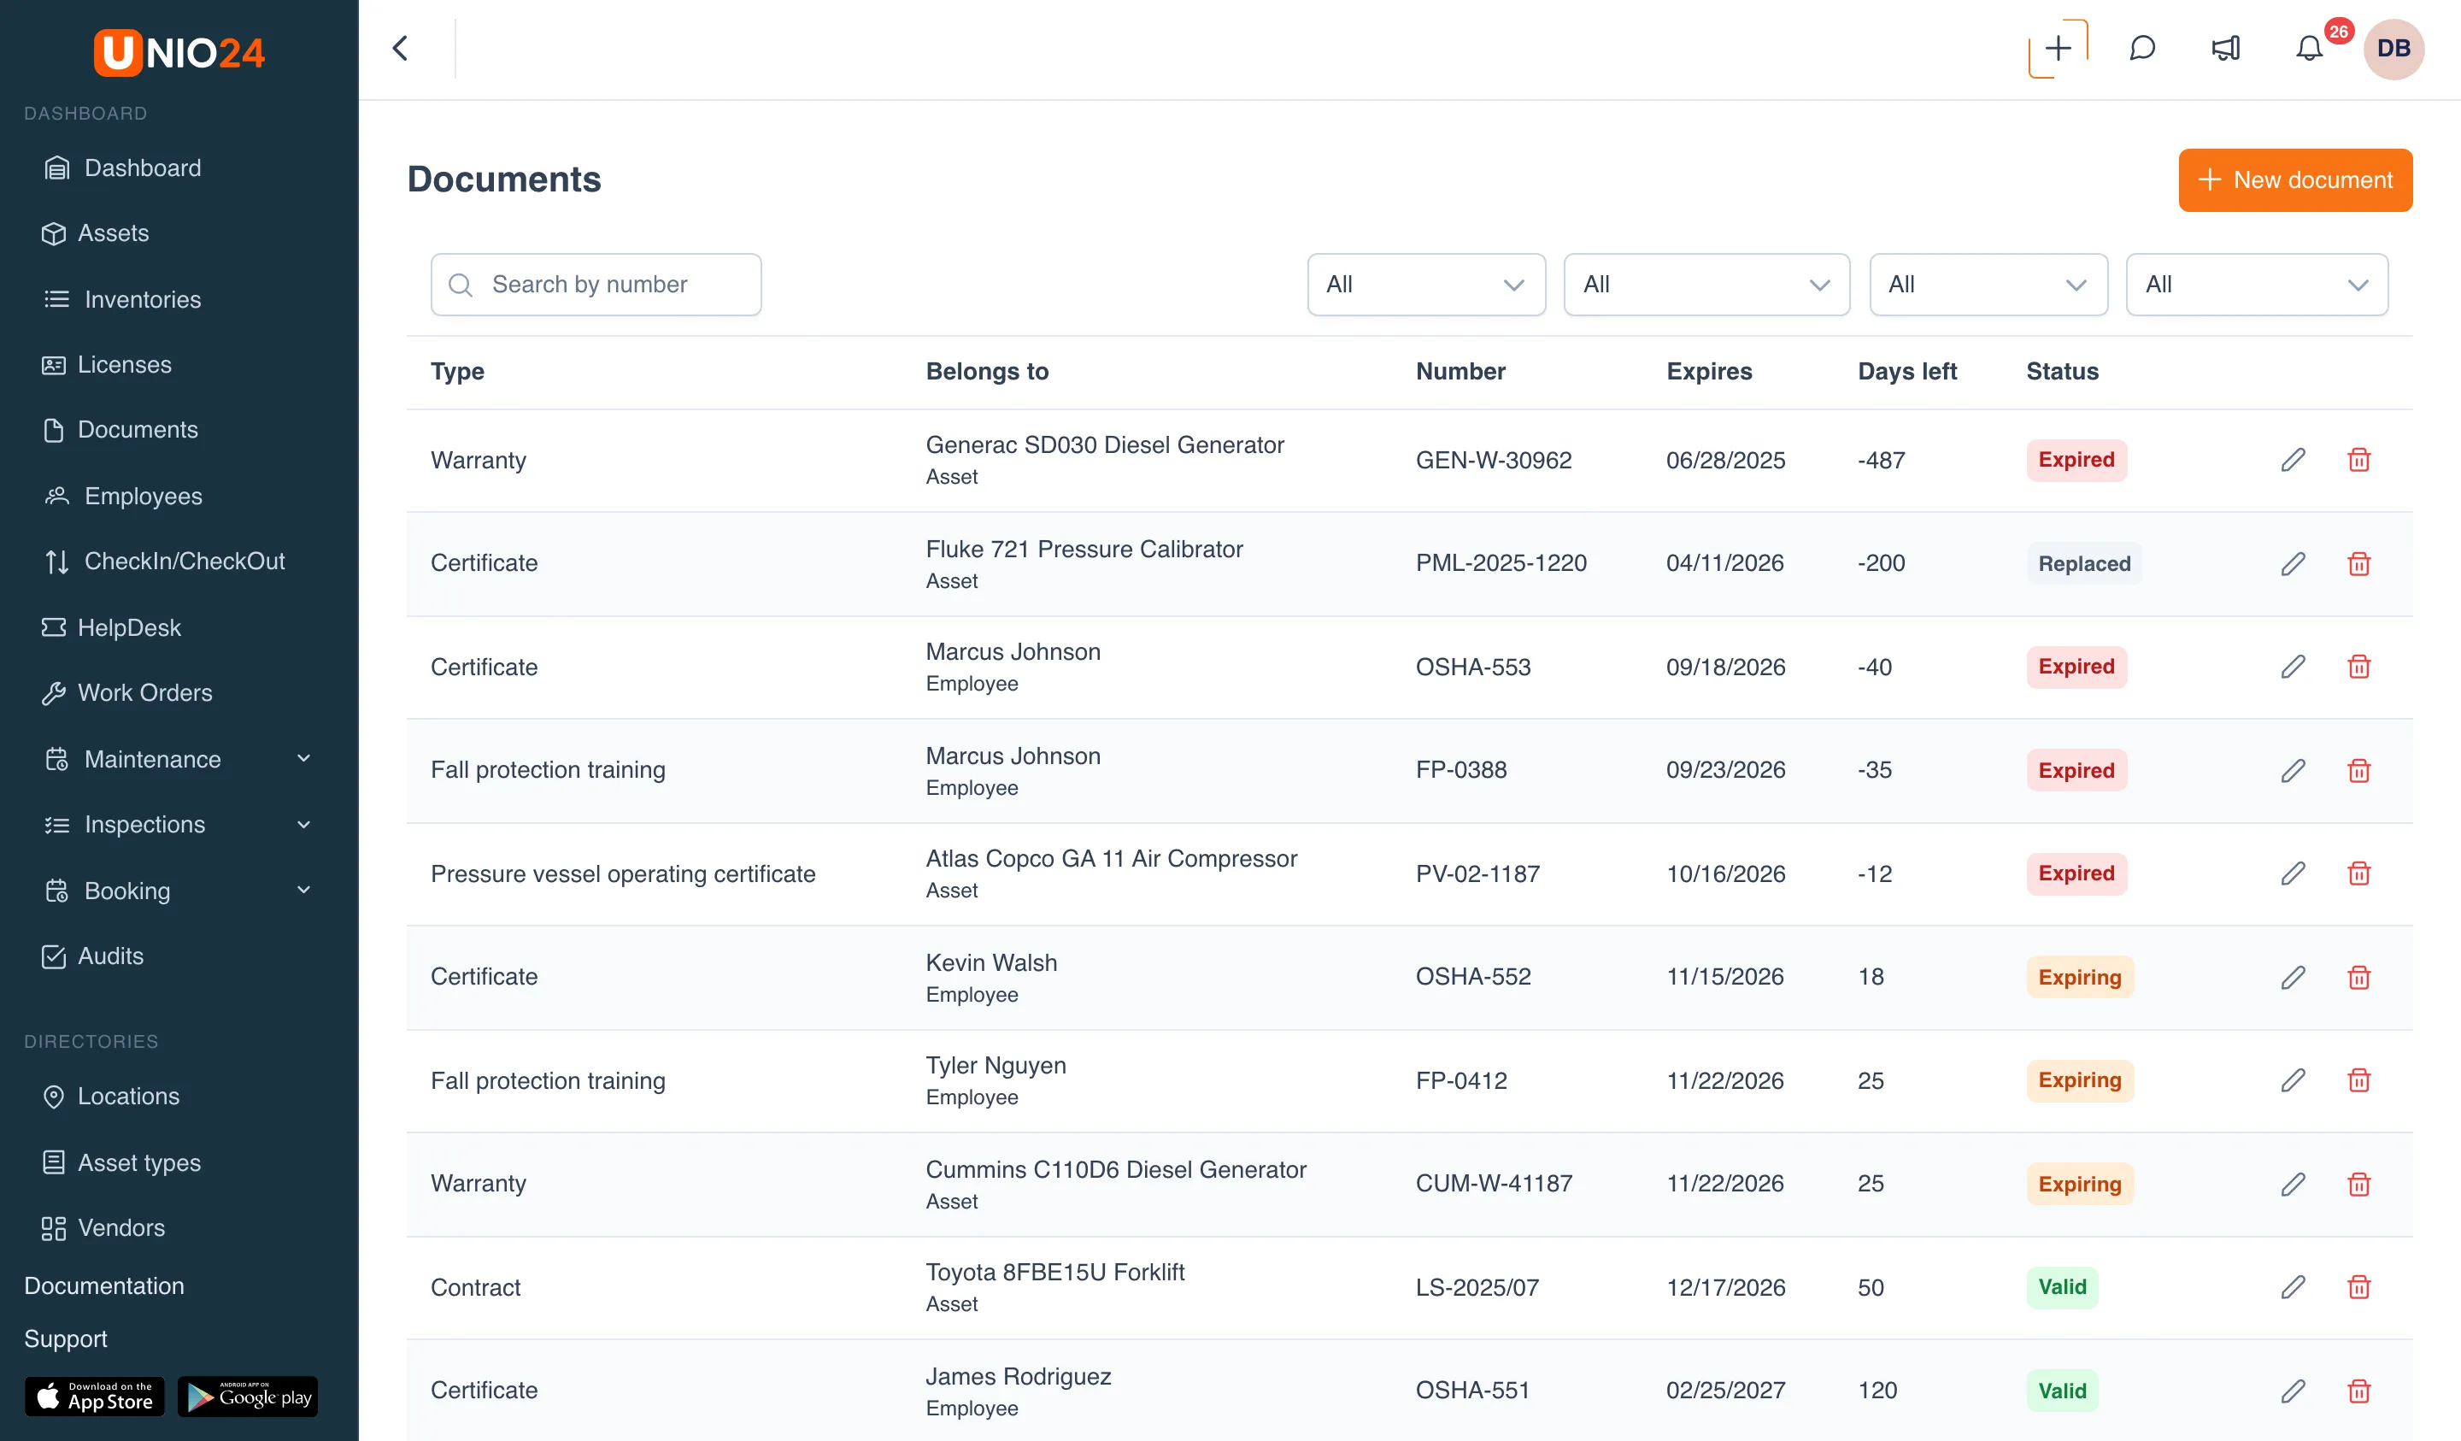Open the third All filter dropdown
Image resolution: width=2461 pixels, height=1441 pixels.
point(1988,285)
